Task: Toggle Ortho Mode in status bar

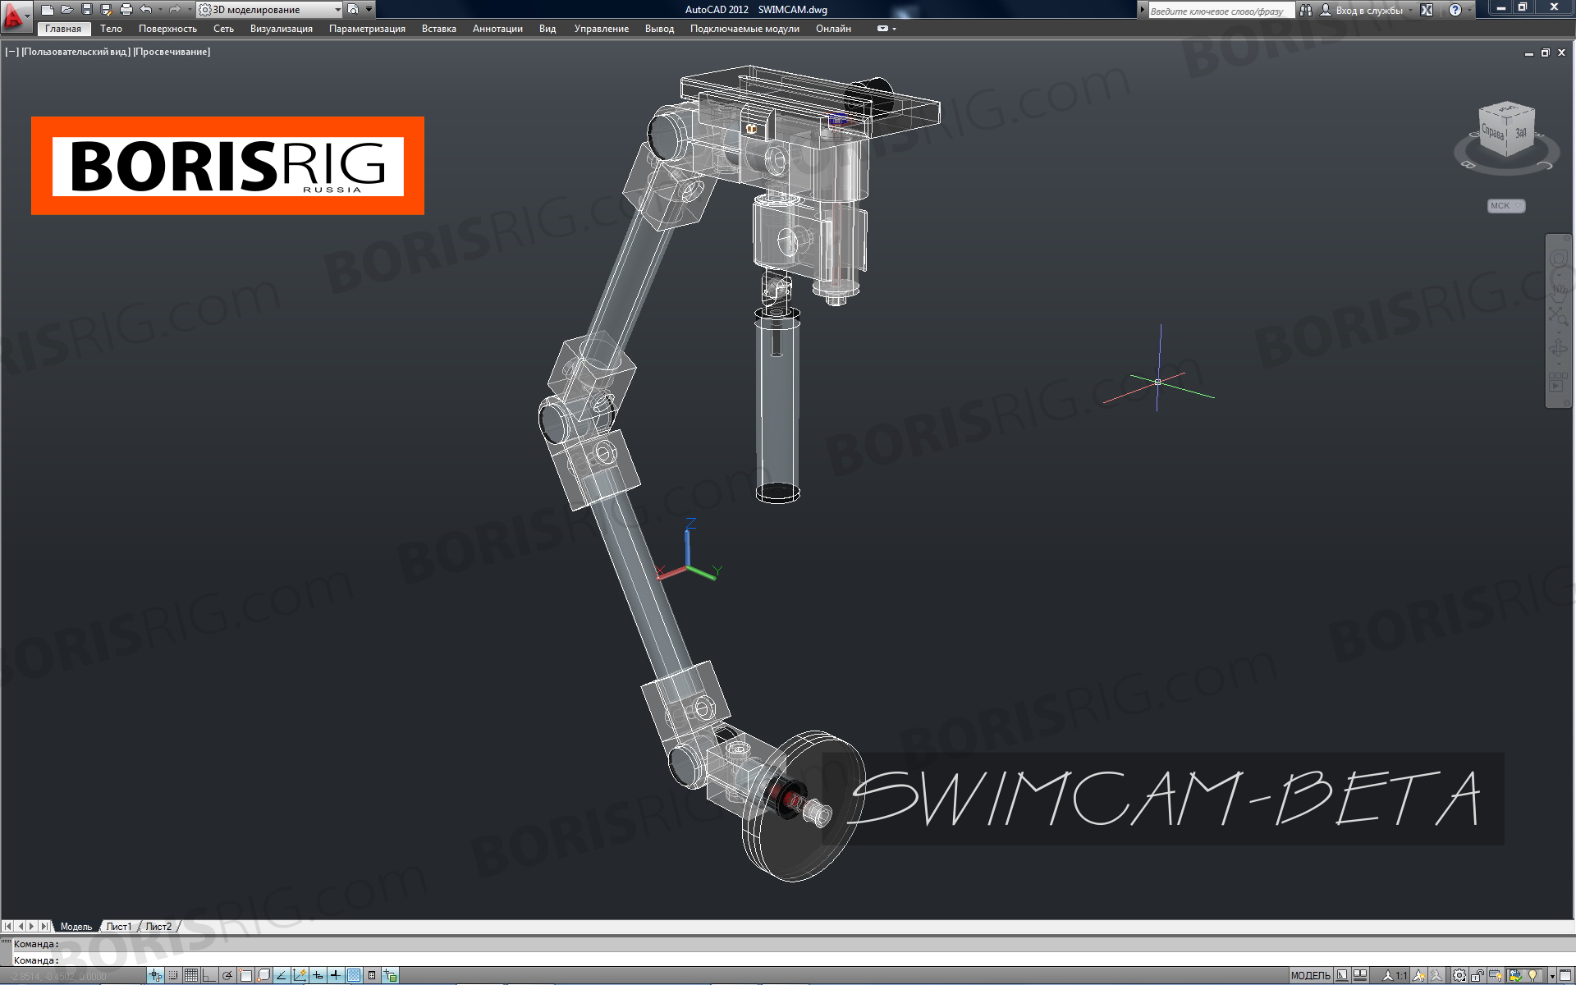Action: (209, 976)
